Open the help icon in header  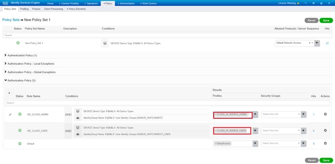point(314,3)
